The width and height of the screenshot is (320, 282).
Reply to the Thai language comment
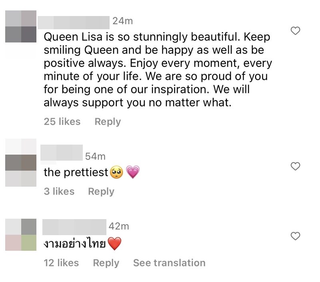point(106,263)
